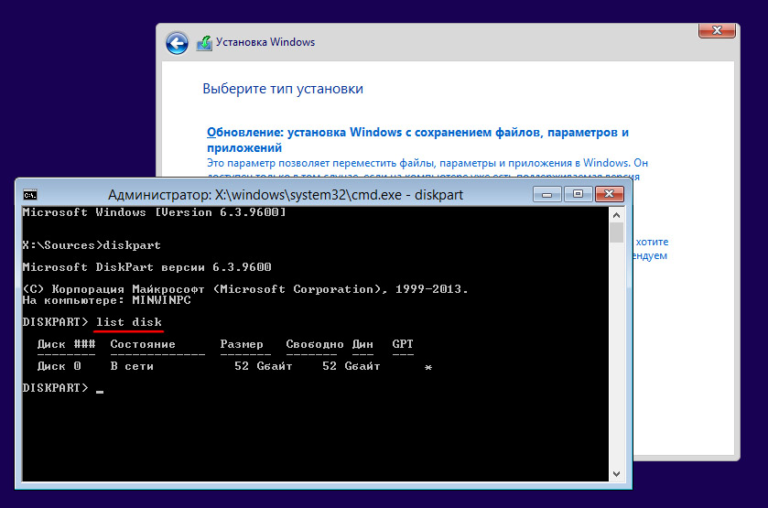Image resolution: width=768 pixels, height=508 pixels.
Task: Click the cmd.exe system icon in the title bar
Action: pyautogui.click(x=30, y=195)
